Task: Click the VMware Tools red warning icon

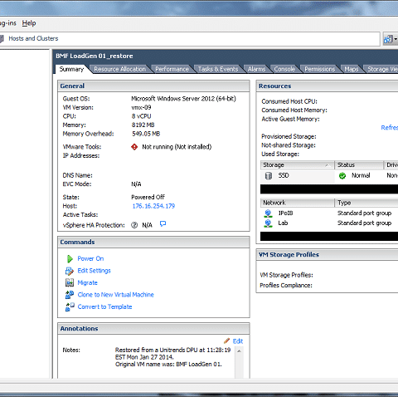Action: (x=134, y=147)
